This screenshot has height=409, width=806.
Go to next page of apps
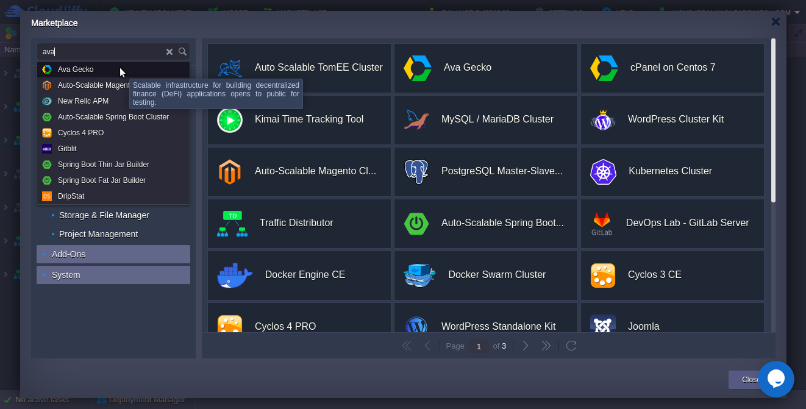526,346
